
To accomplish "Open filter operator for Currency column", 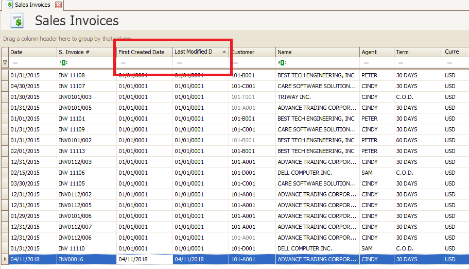I will coord(449,62).
